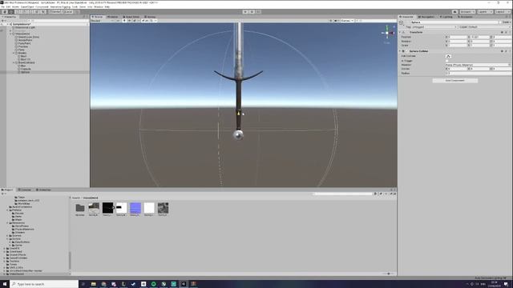Click the Radius value field
This screenshot has height=288, width=513.
[479, 73]
